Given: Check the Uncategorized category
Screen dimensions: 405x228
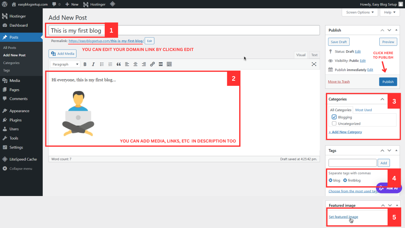Looking at the screenshot, I should point(334,123).
